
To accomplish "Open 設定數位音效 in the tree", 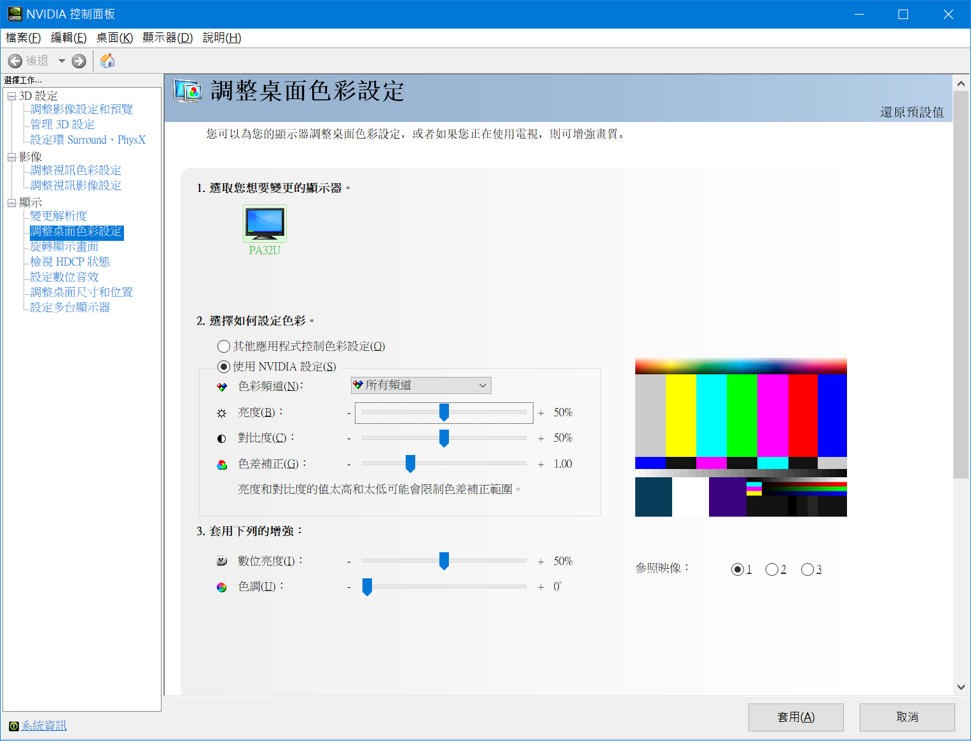I will click(x=64, y=277).
